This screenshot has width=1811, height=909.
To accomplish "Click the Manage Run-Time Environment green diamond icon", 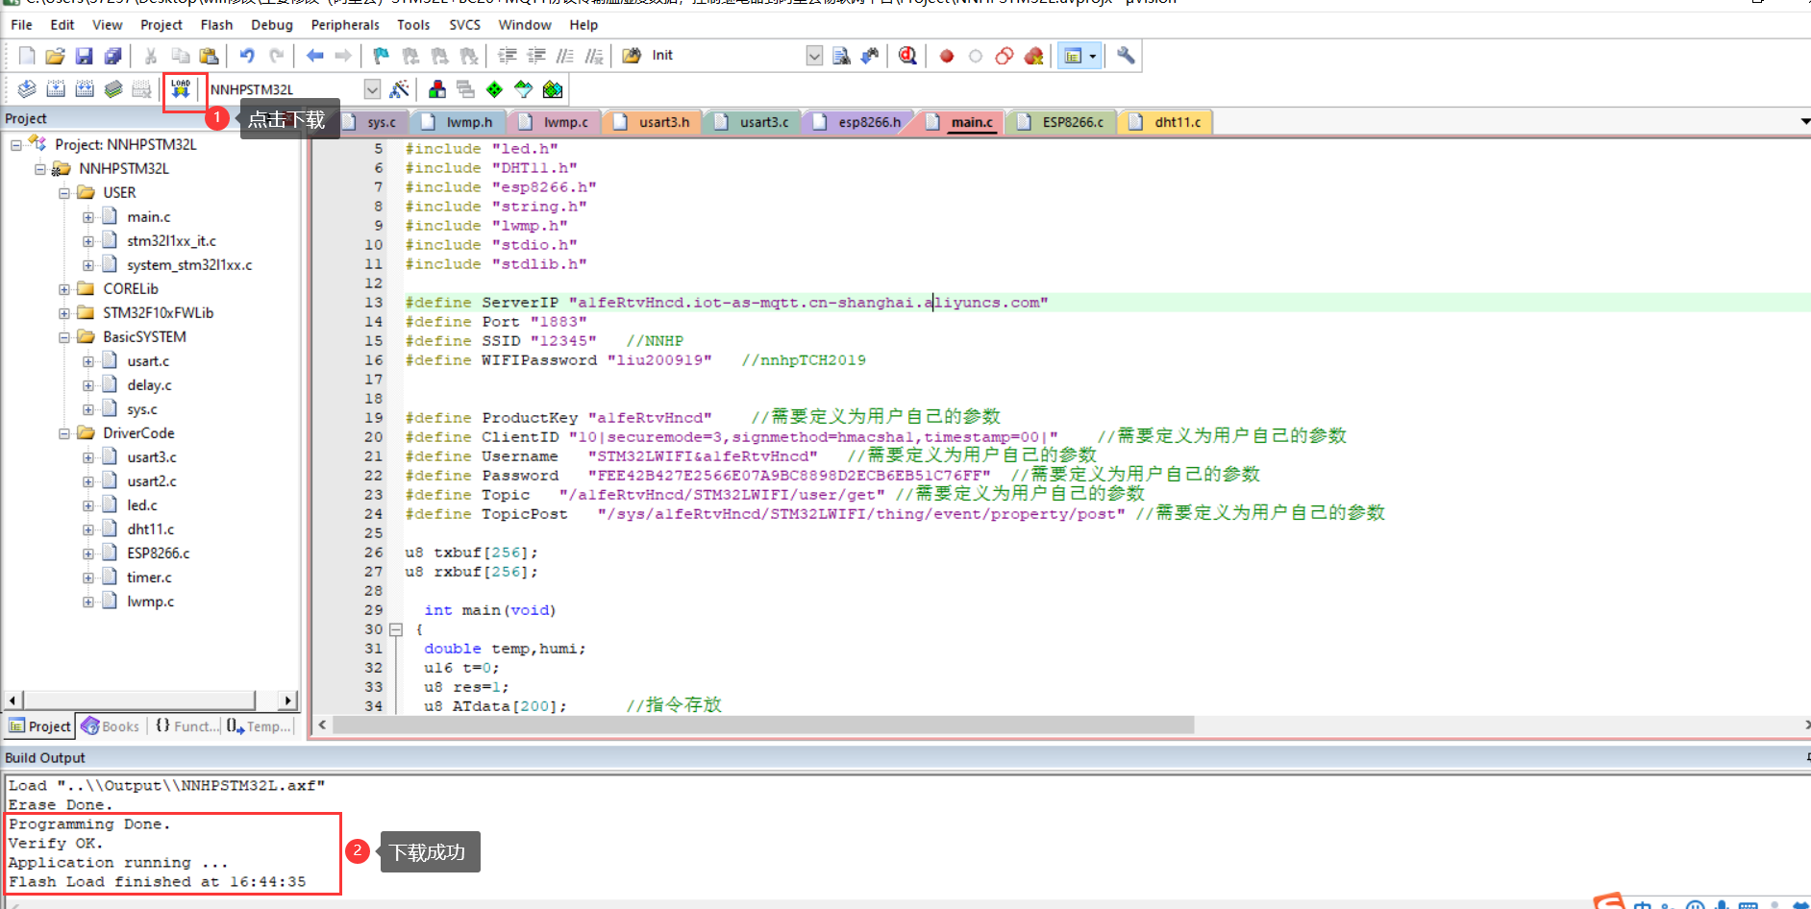I will coord(494,89).
